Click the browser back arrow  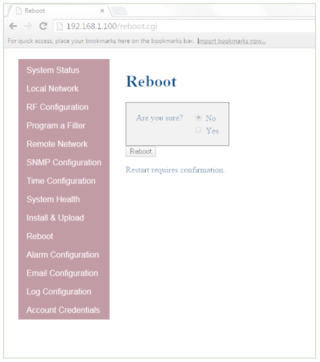coord(13,26)
